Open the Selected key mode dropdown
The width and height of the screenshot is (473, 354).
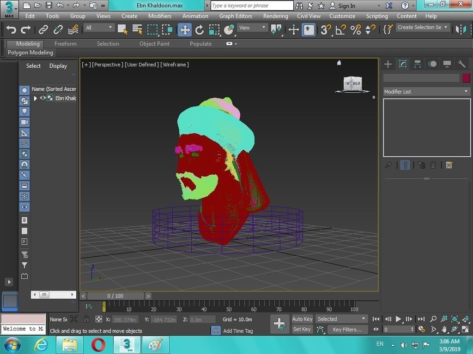[341, 319]
